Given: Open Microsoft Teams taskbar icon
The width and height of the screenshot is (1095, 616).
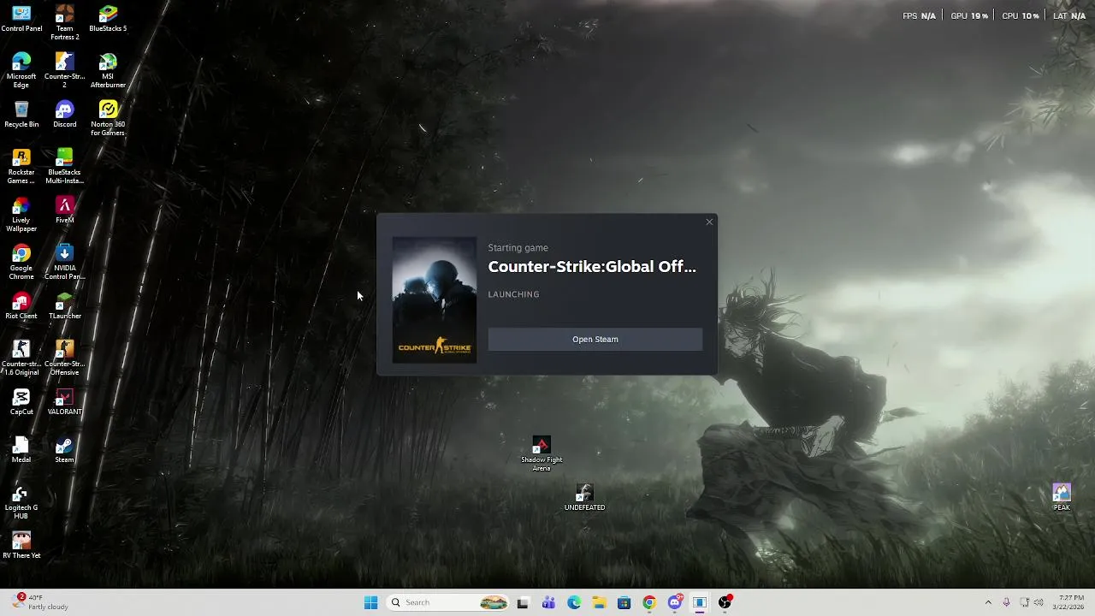Looking at the screenshot, I should [x=548, y=602].
